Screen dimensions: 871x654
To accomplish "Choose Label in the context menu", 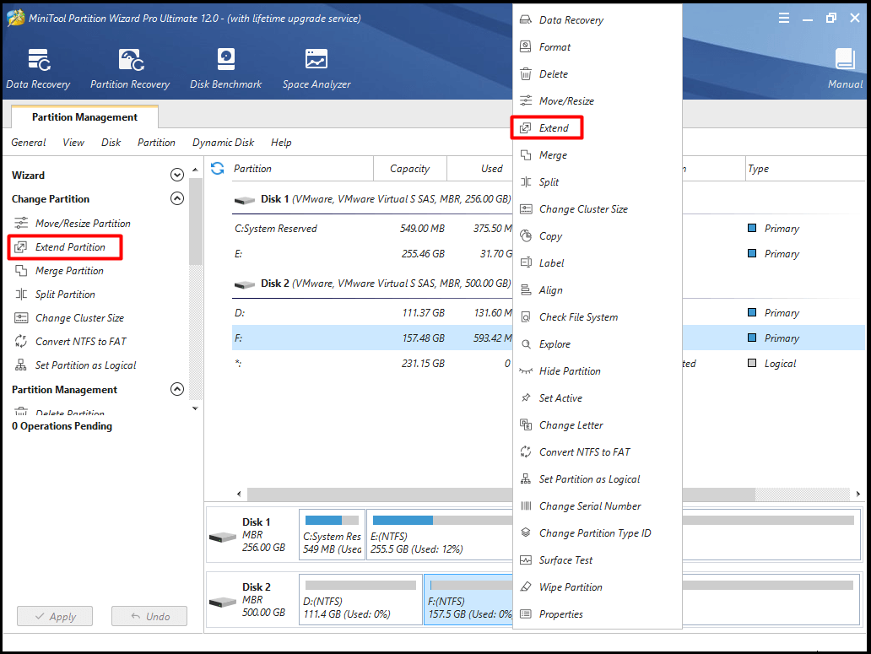I will click(x=598, y=263).
